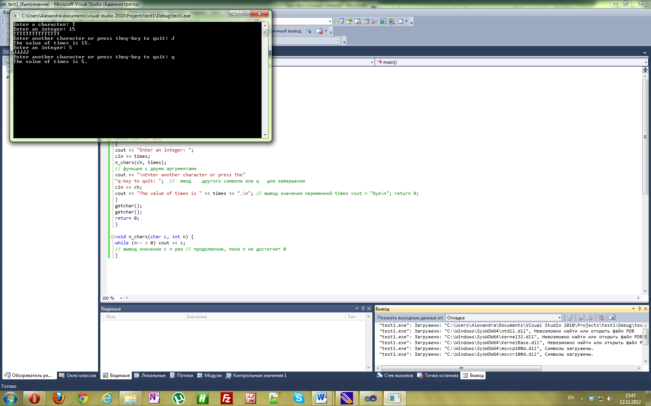
Task: Open the Видимые panel window-position dropdown
Action: pyautogui.click(x=357, y=309)
